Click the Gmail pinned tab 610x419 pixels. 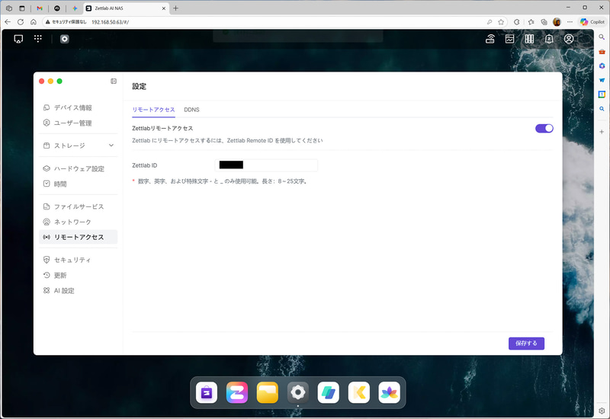pyautogui.click(x=40, y=8)
